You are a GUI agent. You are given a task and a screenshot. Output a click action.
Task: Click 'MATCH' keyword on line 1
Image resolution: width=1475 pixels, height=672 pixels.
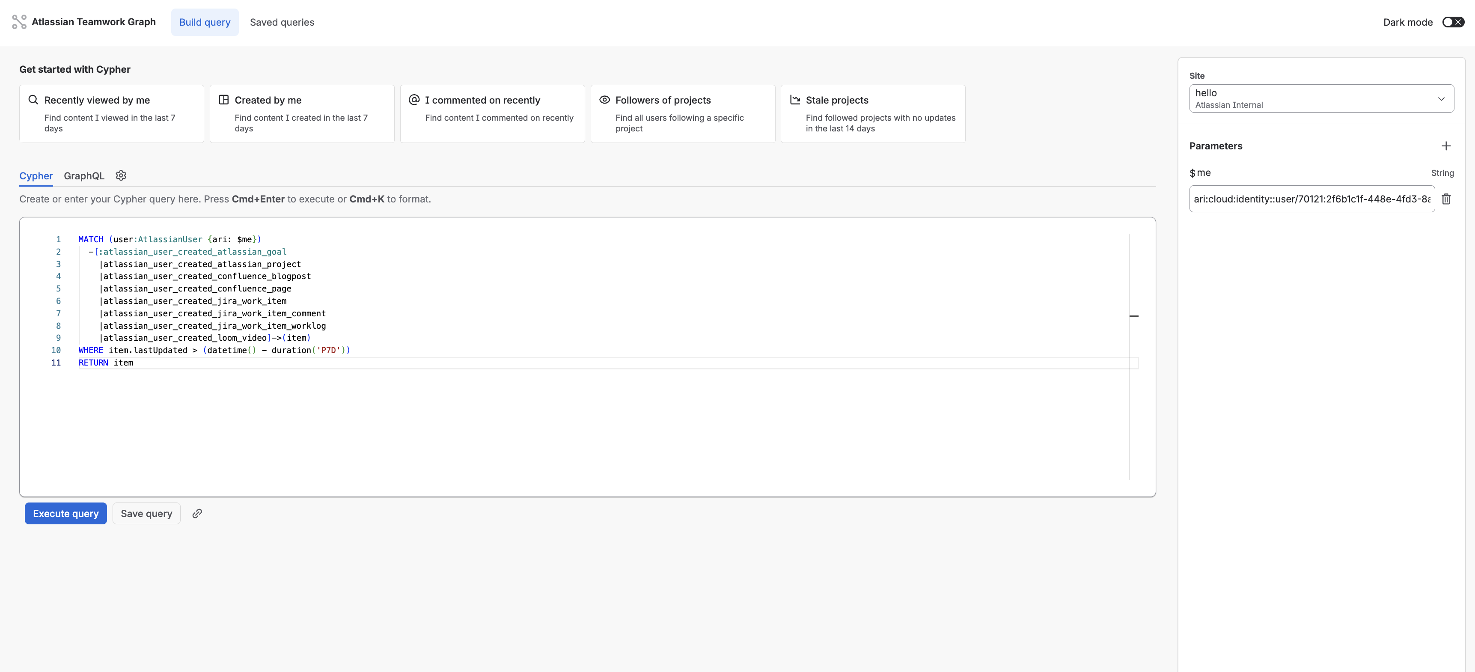[90, 239]
